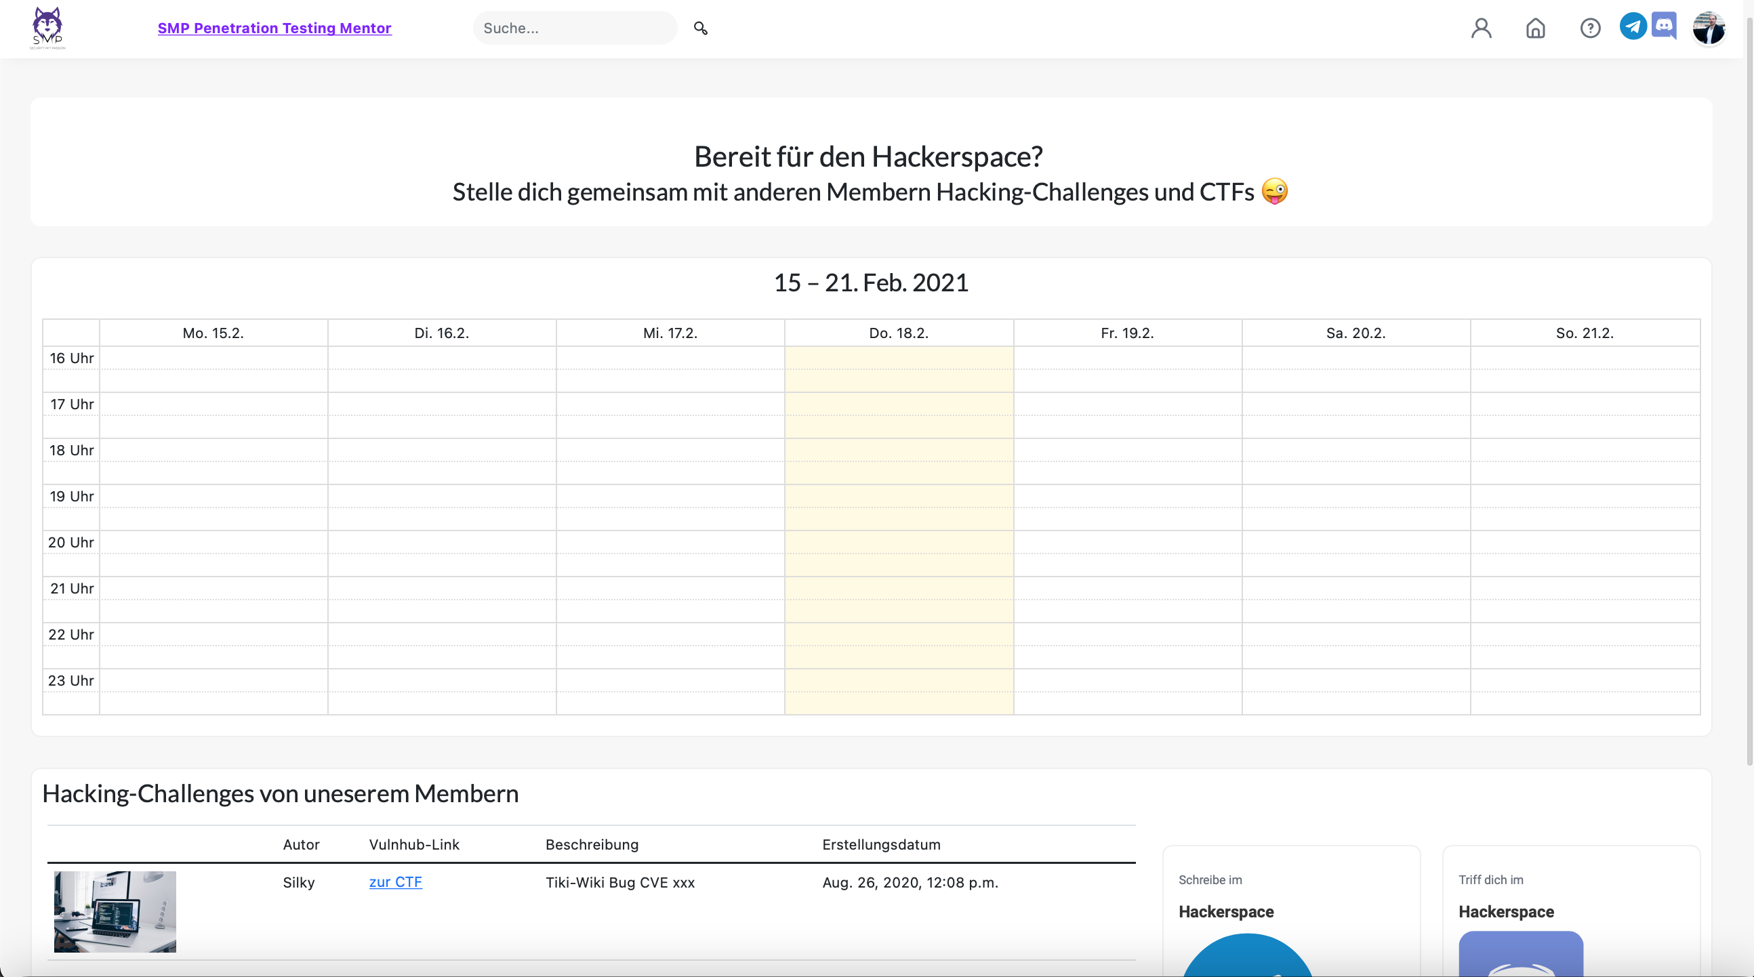The width and height of the screenshot is (1754, 977).
Task: Click the Sa. 20.2. column header
Action: coord(1355,333)
